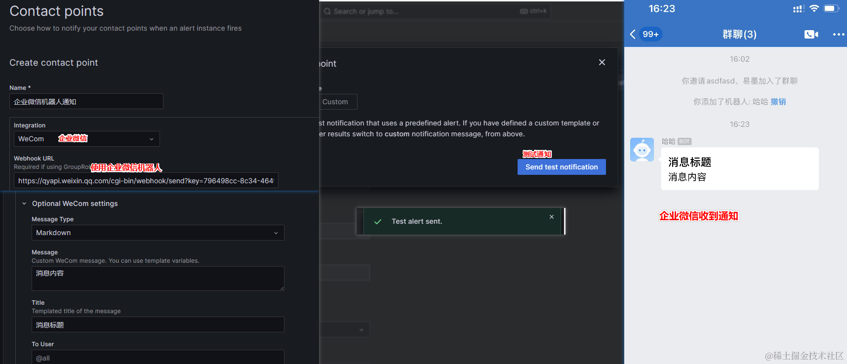The image size is (847, 364).
Task: Tap the 99+ unread messages badge
Action: coord(650,34)
